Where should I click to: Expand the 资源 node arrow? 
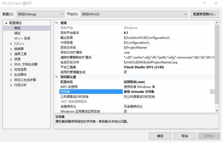[11, 59]
